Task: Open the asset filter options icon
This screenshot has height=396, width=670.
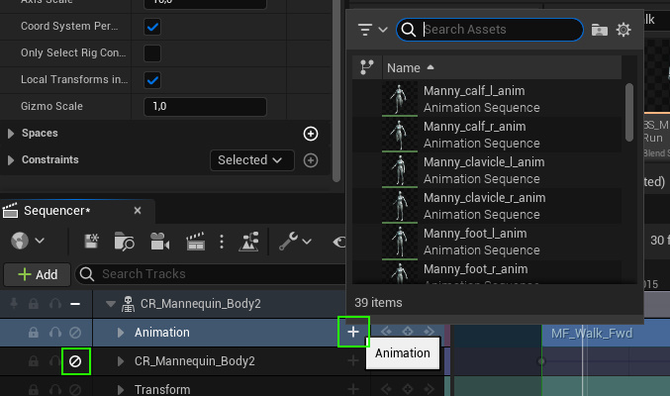Action: coord(365,30)
